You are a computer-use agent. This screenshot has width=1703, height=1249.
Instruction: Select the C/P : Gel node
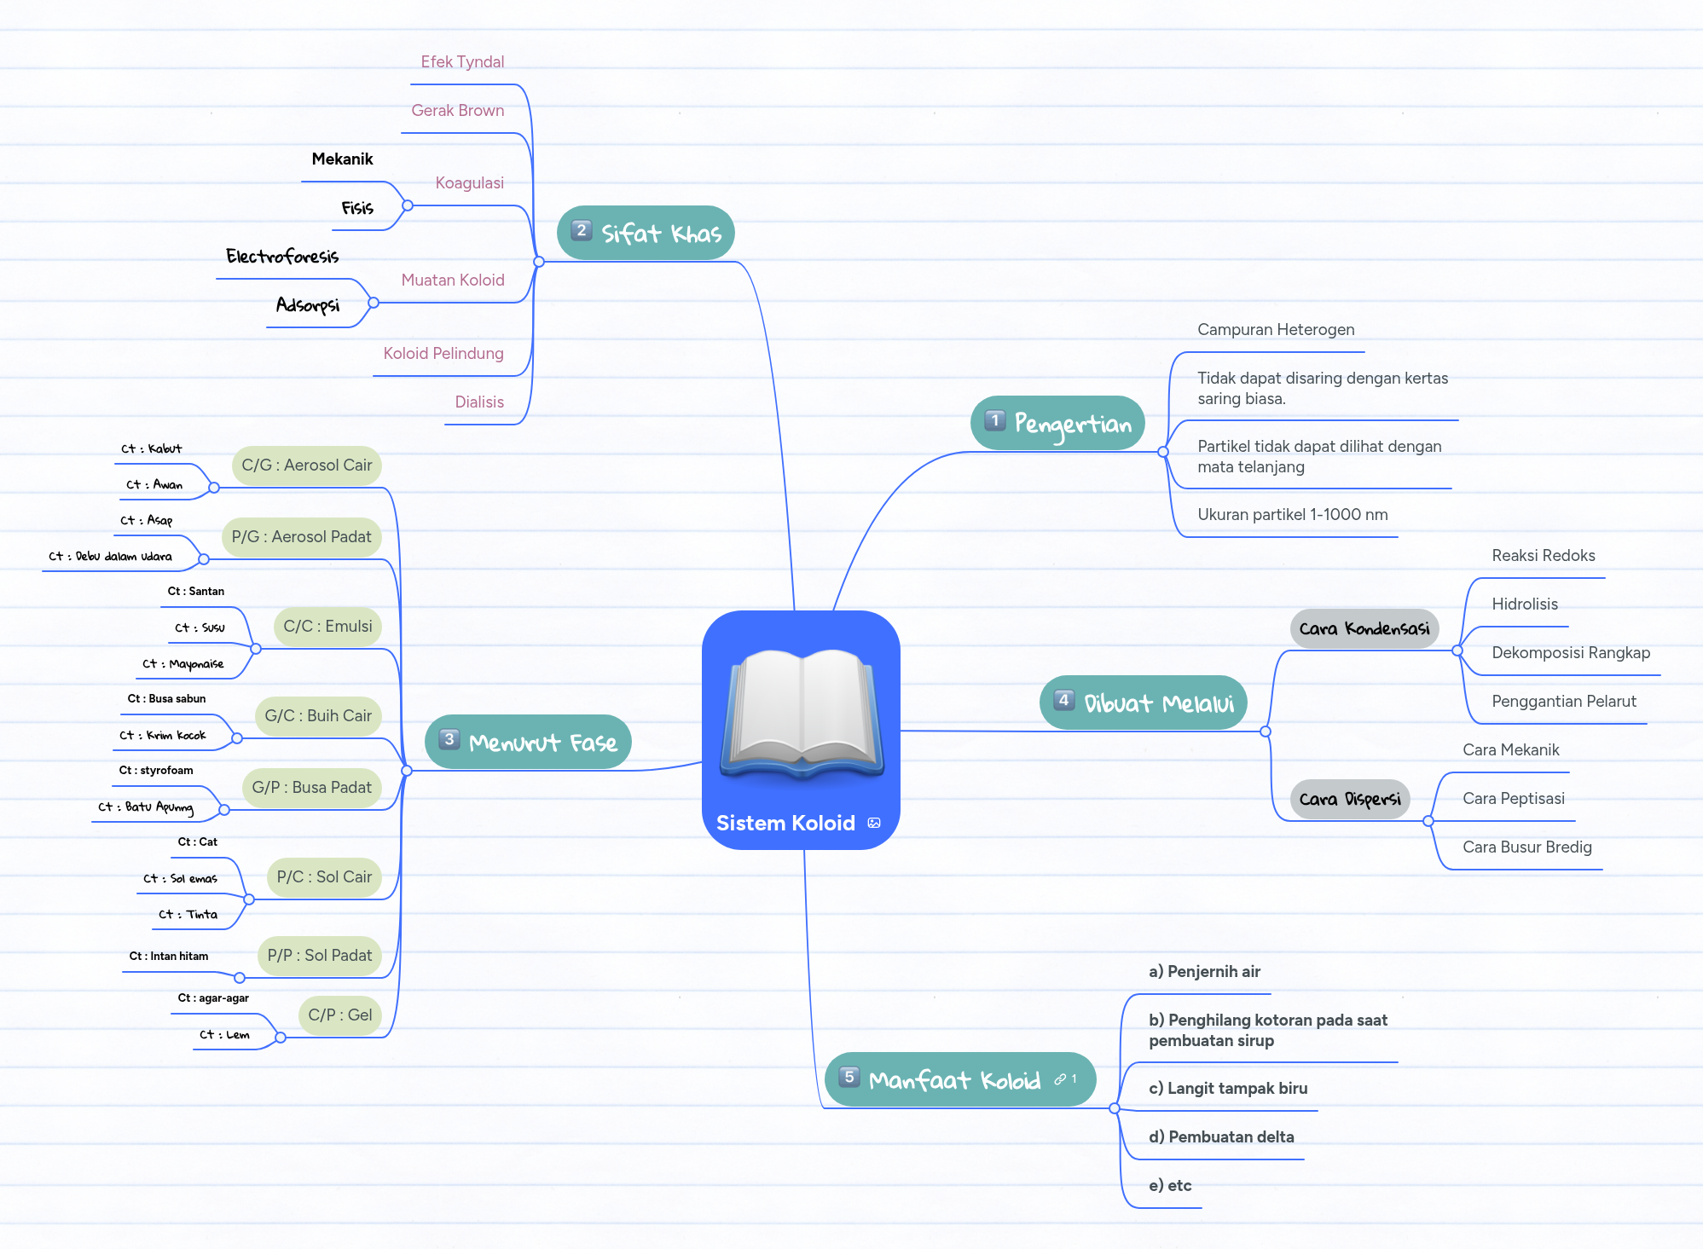339,1015
